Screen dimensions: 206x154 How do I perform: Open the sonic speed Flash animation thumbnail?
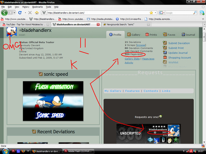coord(53,101)
